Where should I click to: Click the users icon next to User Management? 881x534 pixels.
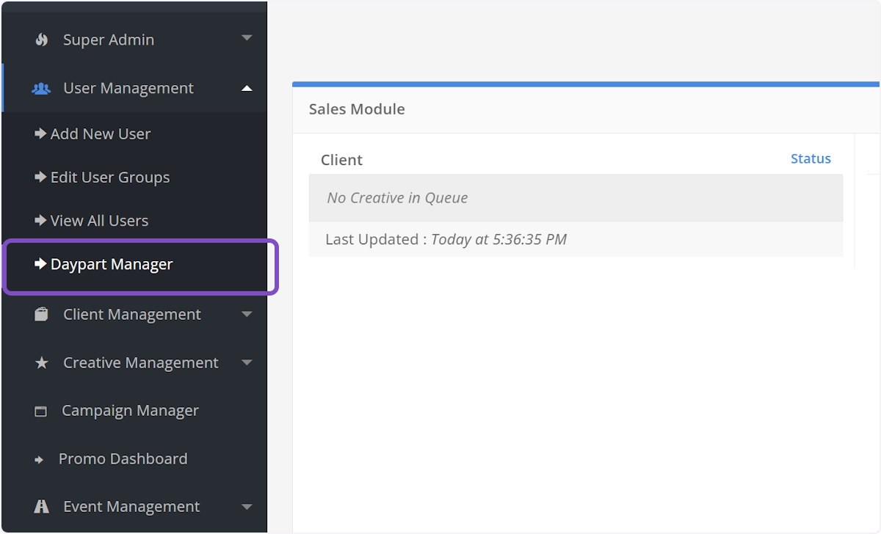[40, 87]
